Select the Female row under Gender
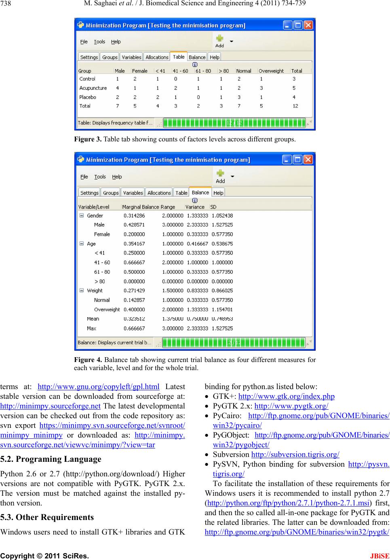Viewport: 390px width, 560px height. point(194,234)
